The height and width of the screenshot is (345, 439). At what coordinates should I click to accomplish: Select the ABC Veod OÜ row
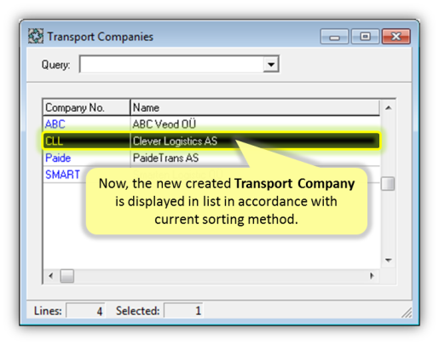(211, 124)
